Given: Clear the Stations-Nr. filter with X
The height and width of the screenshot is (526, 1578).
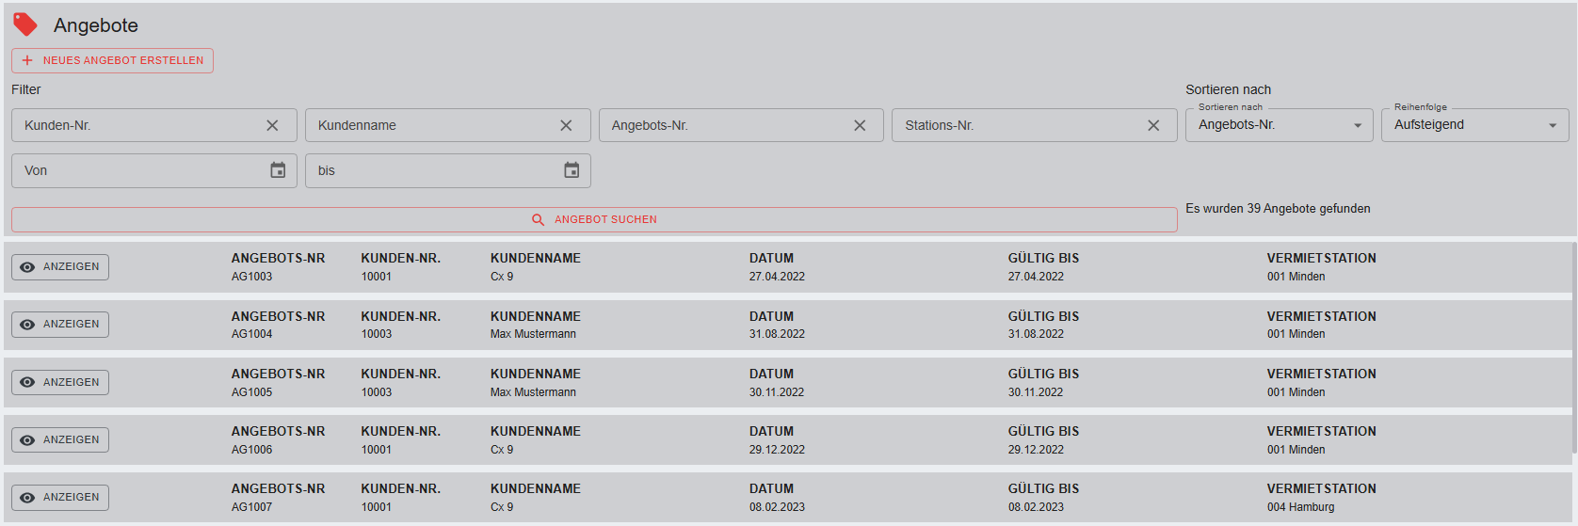Looking at the screenshot, I should tap(1153, 125).
